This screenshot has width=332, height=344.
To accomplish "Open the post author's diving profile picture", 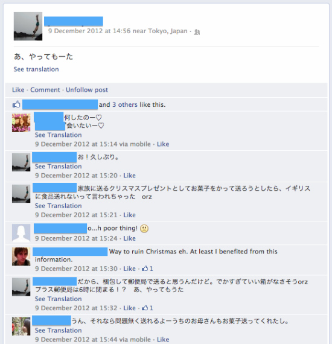I will [x=28, y=27].
